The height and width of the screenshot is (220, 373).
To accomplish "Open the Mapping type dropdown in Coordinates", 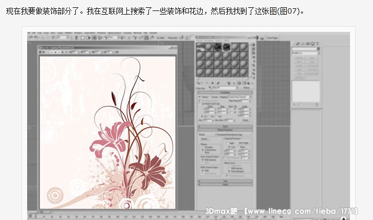I will pos(240,97).
